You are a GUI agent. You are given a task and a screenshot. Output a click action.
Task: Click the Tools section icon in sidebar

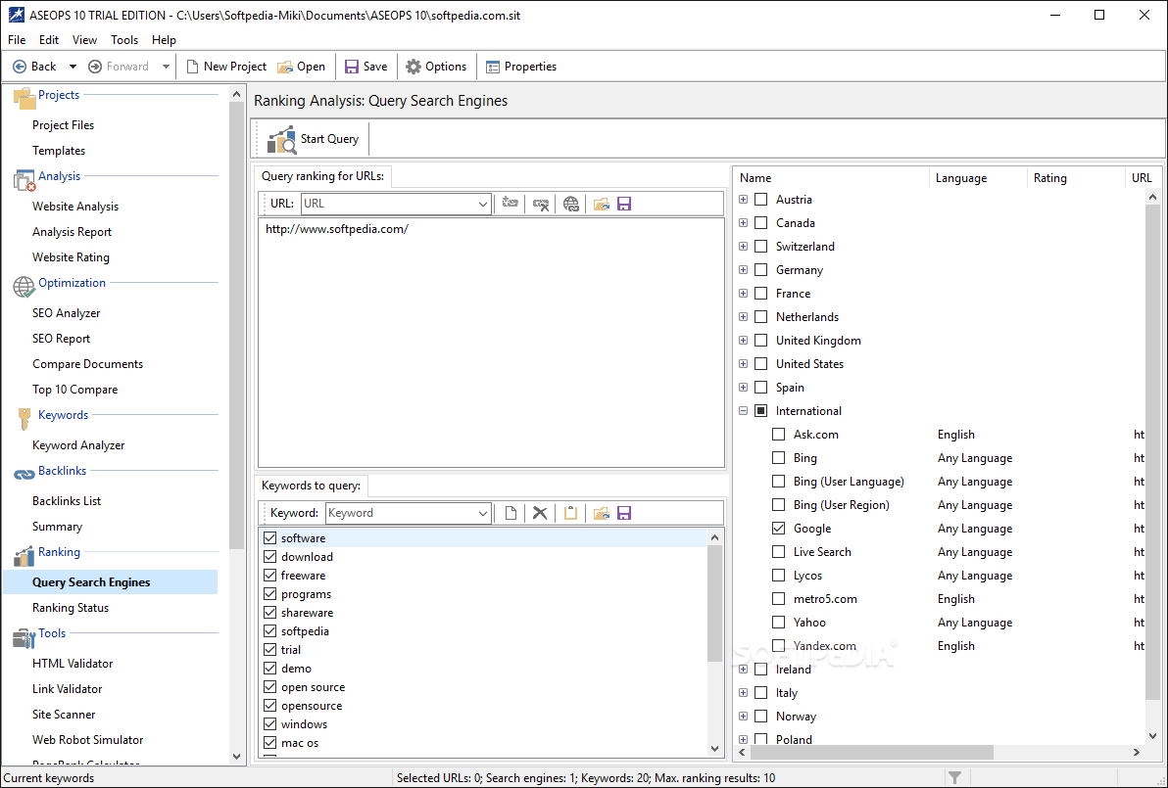24,637
